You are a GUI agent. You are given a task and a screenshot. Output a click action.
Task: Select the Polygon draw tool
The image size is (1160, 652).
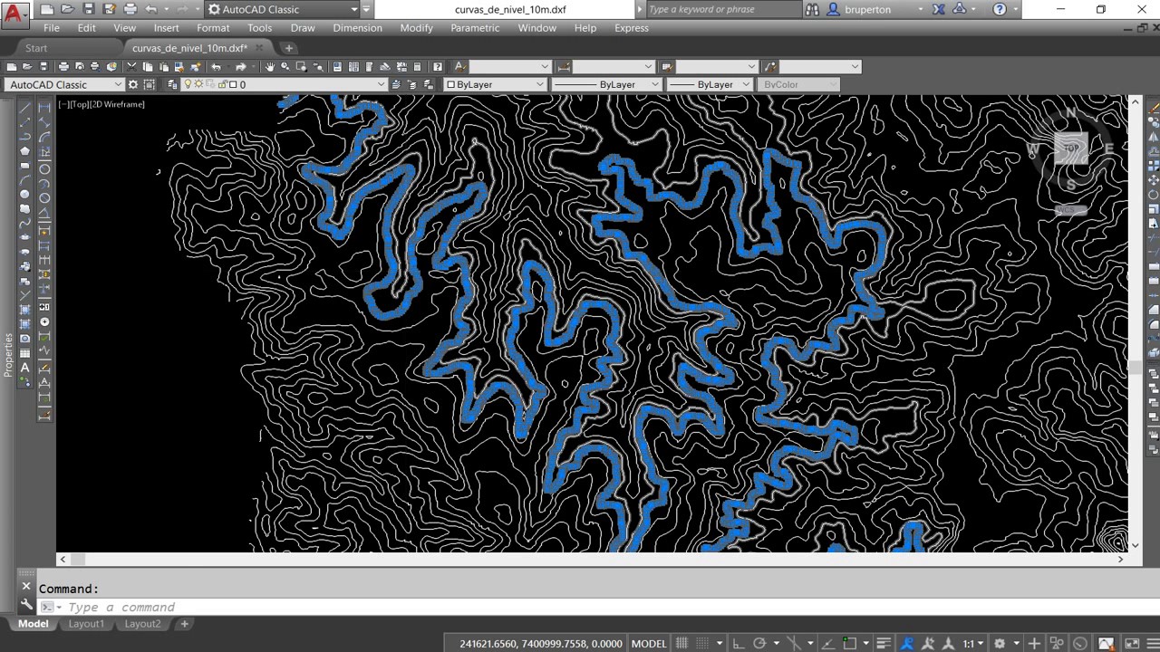tap(24, 151)
